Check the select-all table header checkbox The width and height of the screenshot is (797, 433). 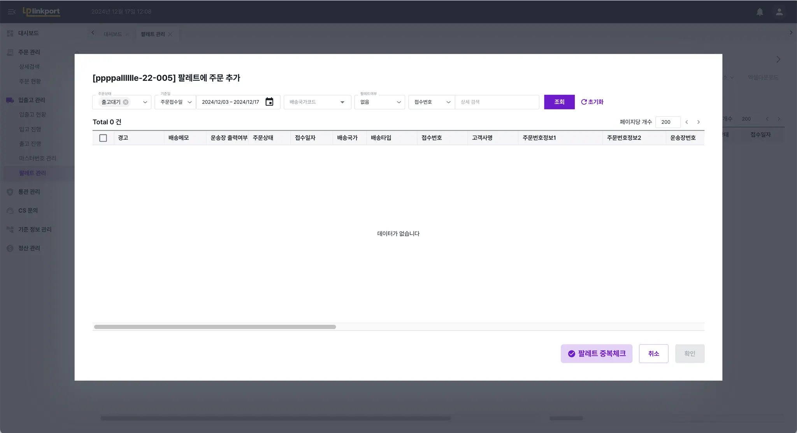pyautogui.click(x=103, y=138)
